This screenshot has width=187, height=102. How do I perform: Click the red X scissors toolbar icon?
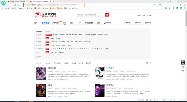point(170,8)
